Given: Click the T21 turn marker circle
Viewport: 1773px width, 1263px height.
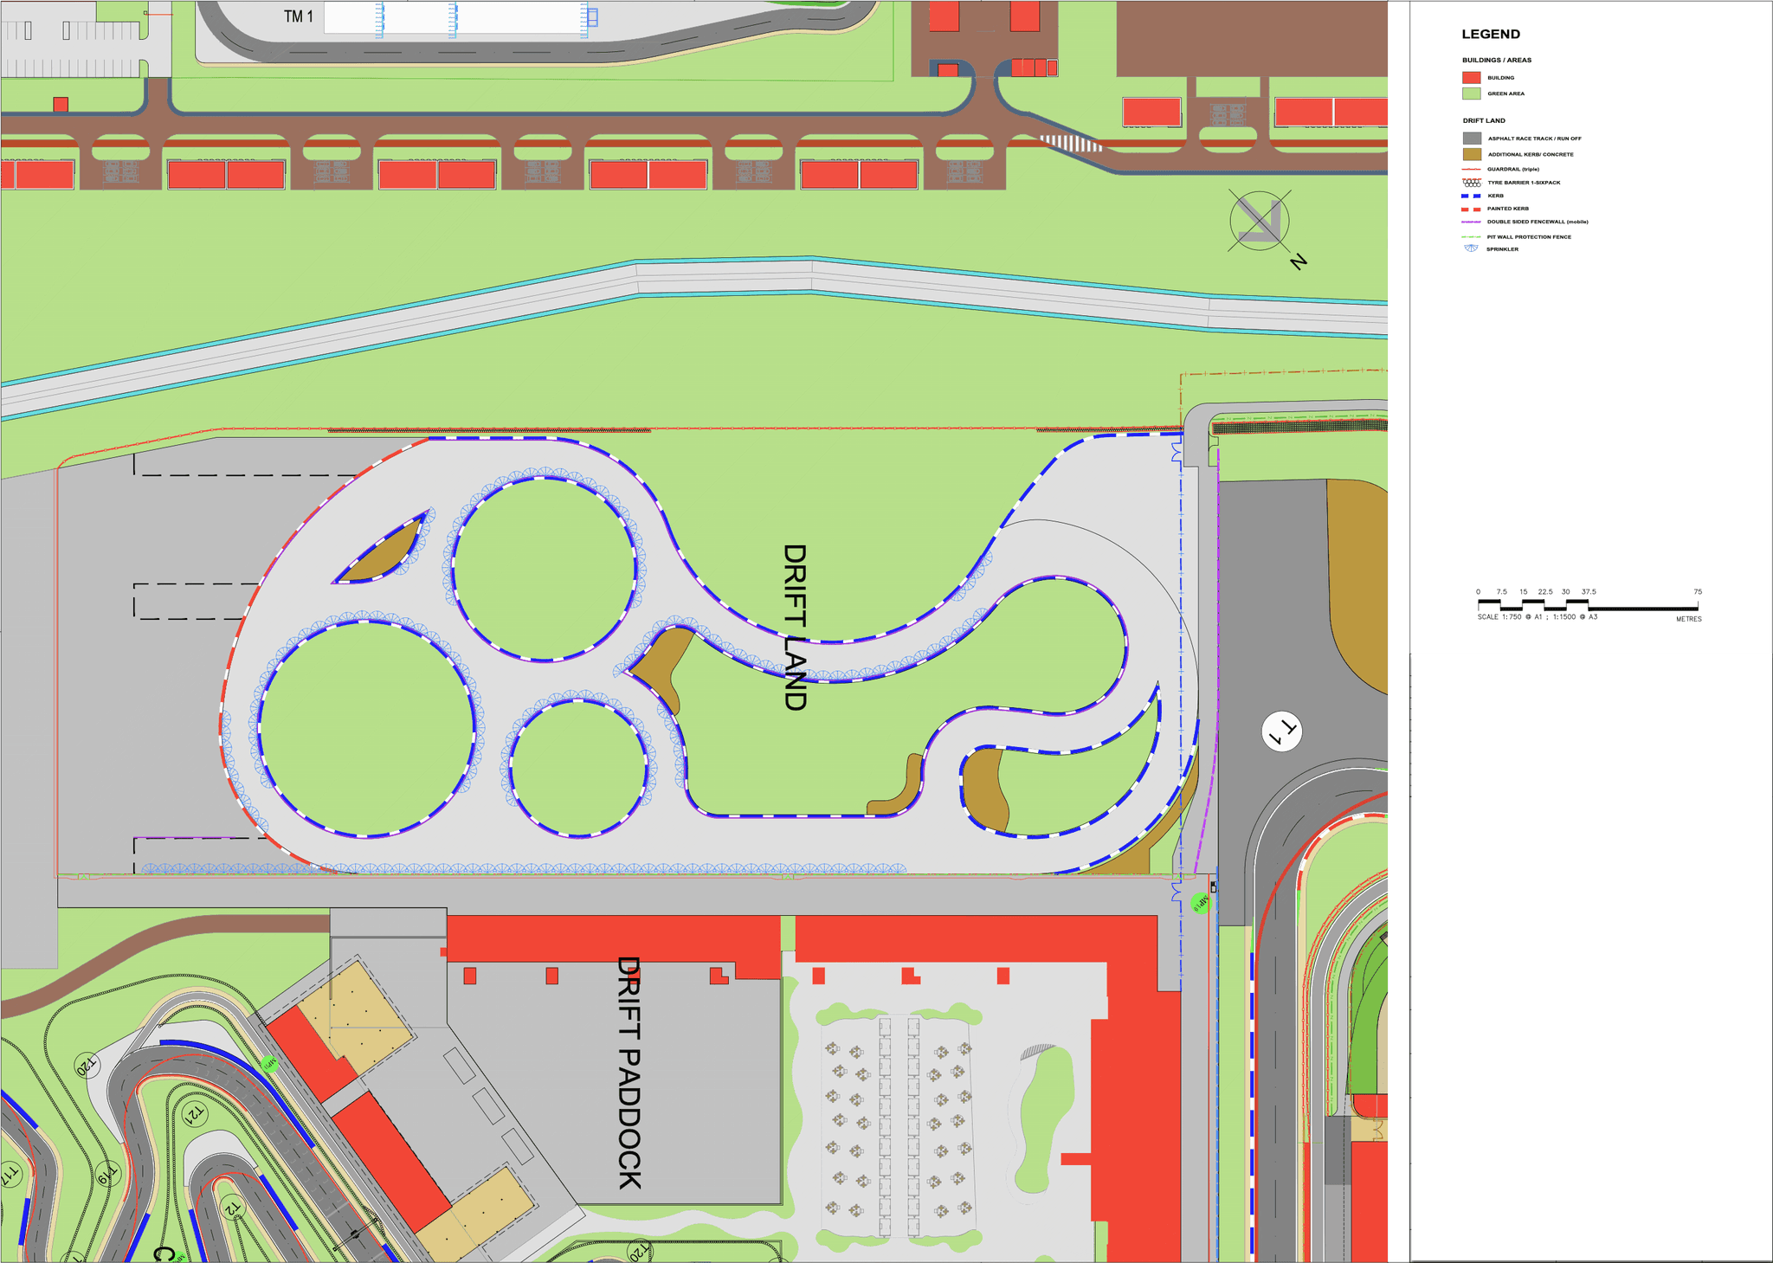Looking at the screenshot, I should (196, 1112).
